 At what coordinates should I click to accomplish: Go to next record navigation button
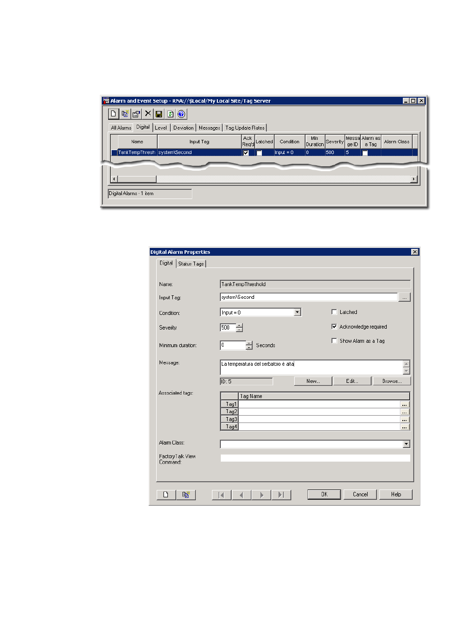coord(261,495)
